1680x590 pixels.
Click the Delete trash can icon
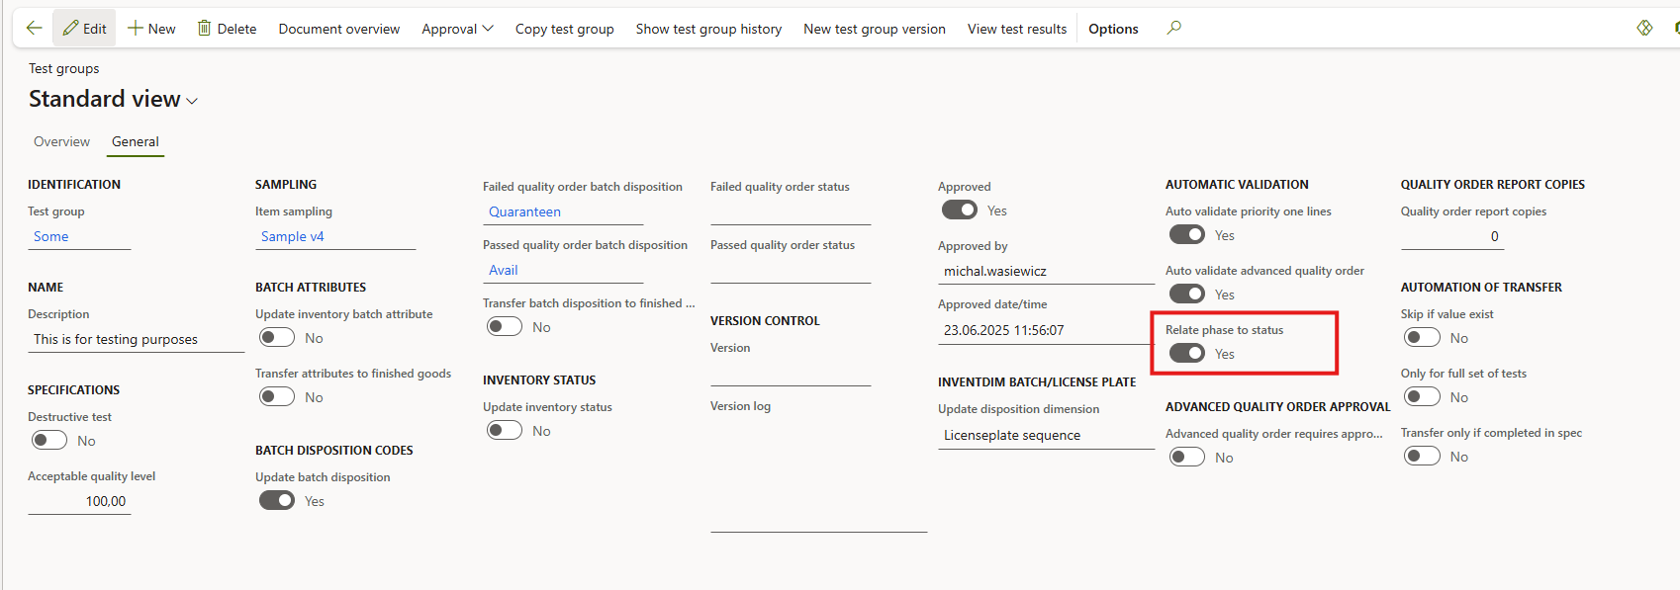point(204,29)
